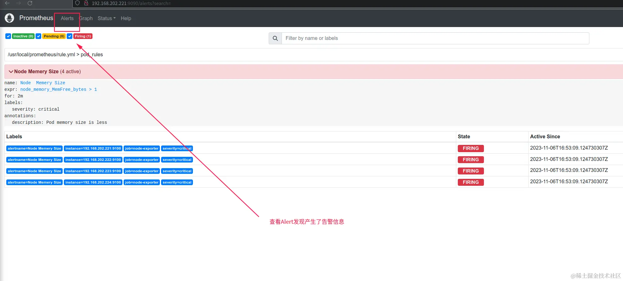
Task: Click alertname label in 192.168.202.221 row
Action: (34, 148)
